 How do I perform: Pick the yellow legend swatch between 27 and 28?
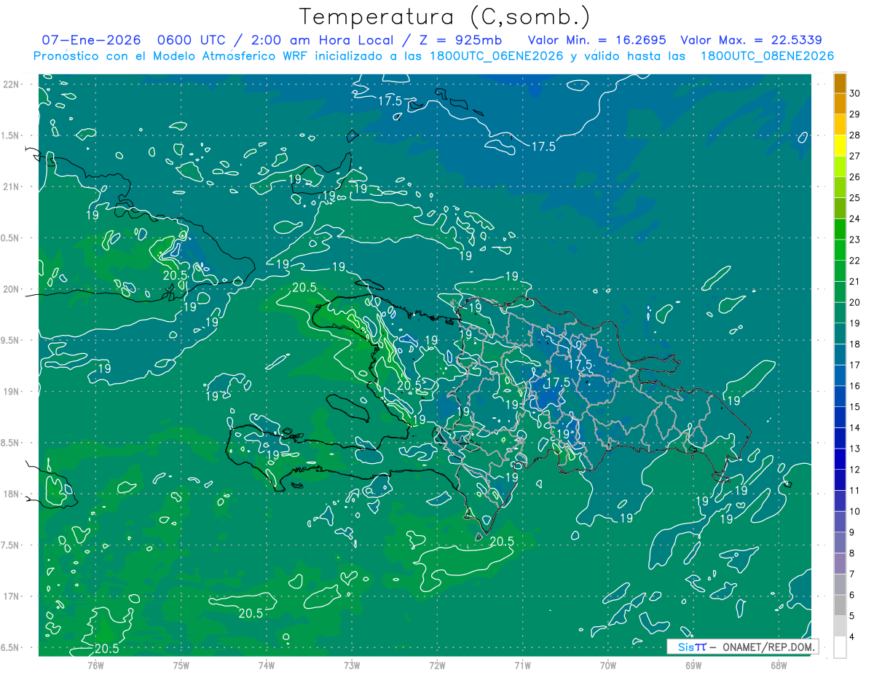point(840,146)
